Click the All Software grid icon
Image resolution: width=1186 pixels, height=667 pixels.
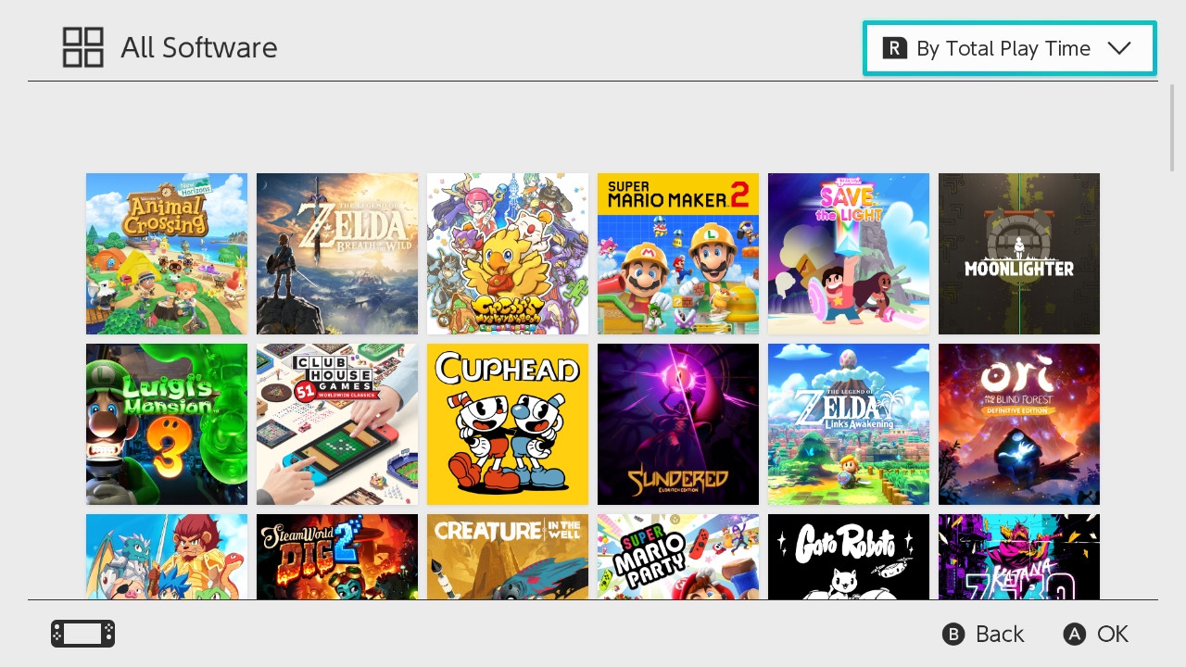(x=82, y=47)
